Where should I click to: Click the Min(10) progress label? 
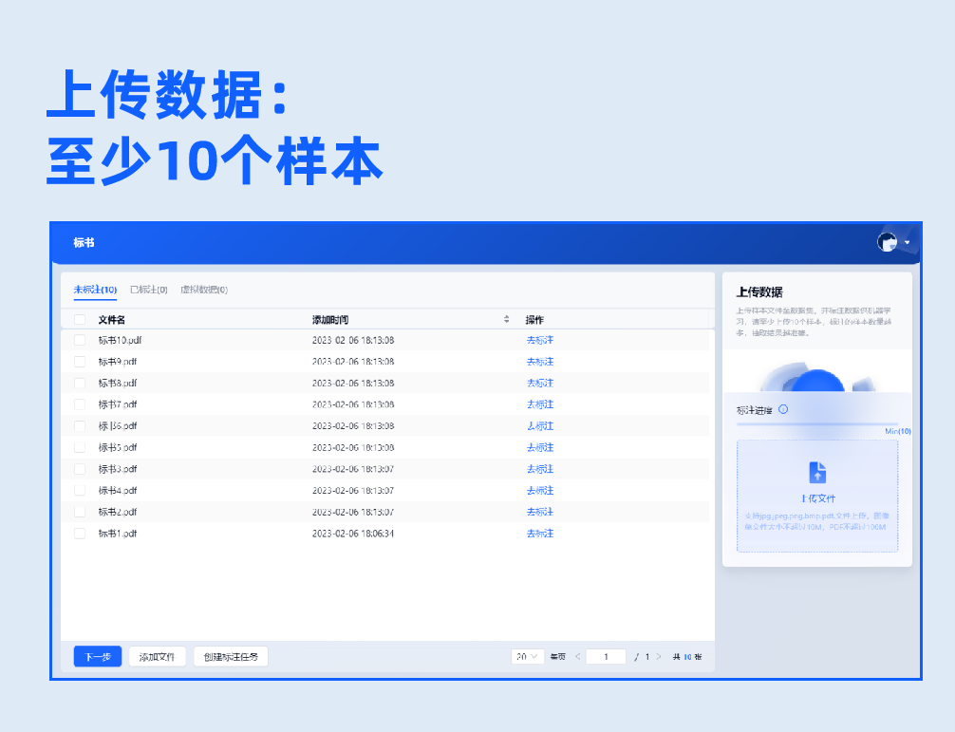(x=898, y=431)
